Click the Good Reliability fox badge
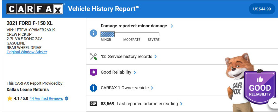This screenshot has width=278, height=112. 260,87
